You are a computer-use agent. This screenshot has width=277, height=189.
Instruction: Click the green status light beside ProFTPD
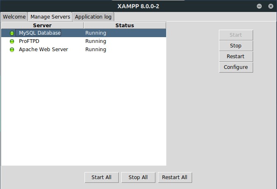click(12, 41)
